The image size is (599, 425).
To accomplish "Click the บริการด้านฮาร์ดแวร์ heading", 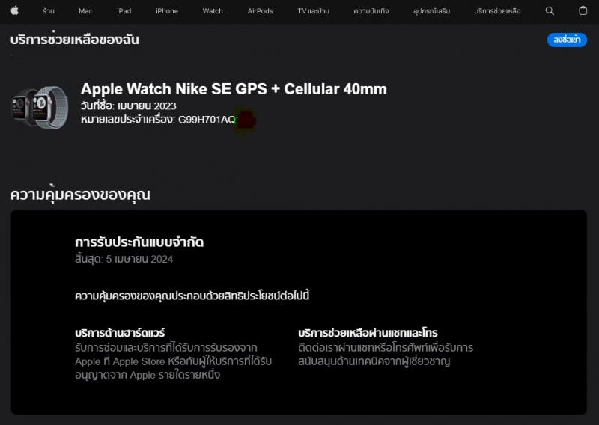I will pyautogui.click(x=120, y=332).
